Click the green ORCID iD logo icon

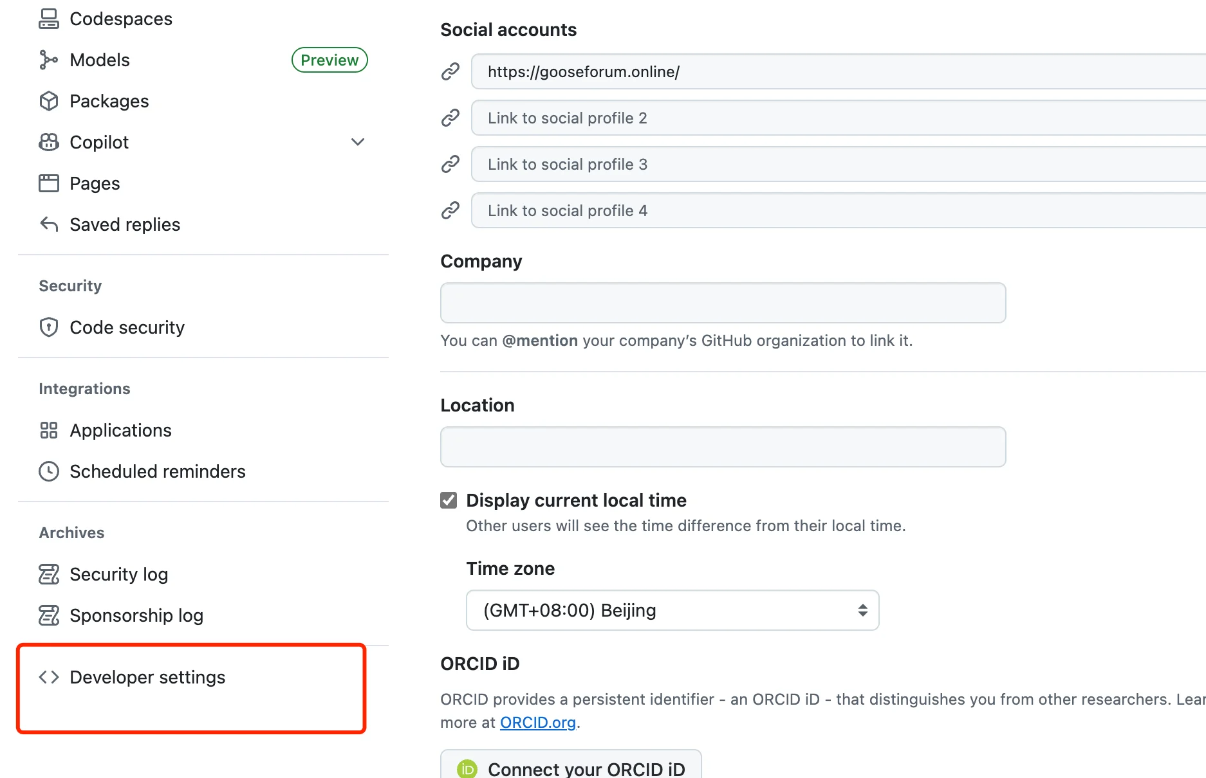tap(467, 769)
